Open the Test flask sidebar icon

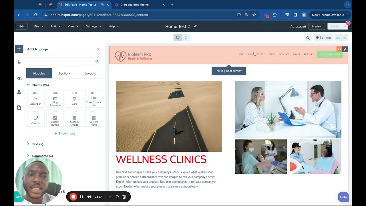[19, 92]
